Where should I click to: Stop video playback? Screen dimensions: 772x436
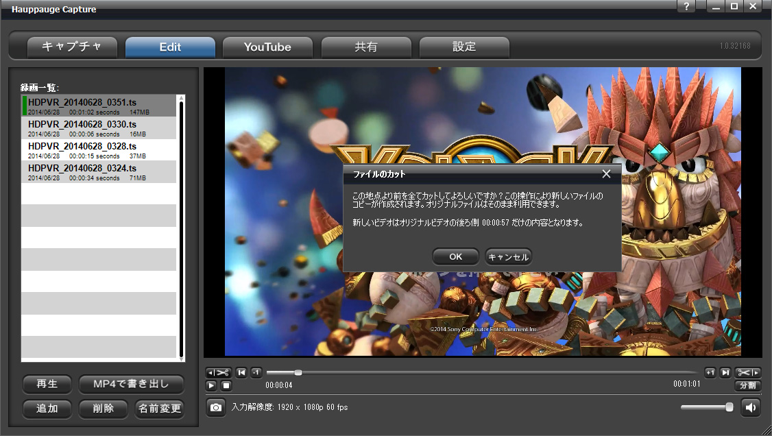(x=226, y=385)
